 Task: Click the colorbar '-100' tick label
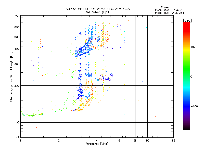194,106
